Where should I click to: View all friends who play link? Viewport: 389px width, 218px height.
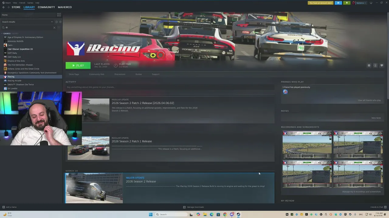[369, 100]
